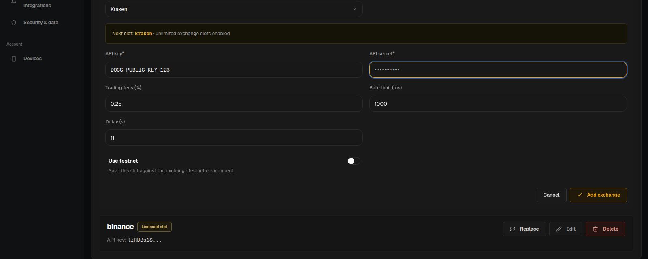
Task: Click the Add exchange button
Action: click(x=598, y=195)
